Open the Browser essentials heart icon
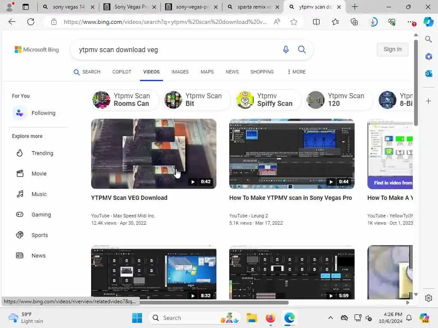Screen dimensions: 438x328 392,22
